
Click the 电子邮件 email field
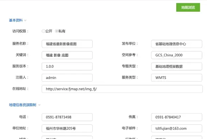point(177,128)
